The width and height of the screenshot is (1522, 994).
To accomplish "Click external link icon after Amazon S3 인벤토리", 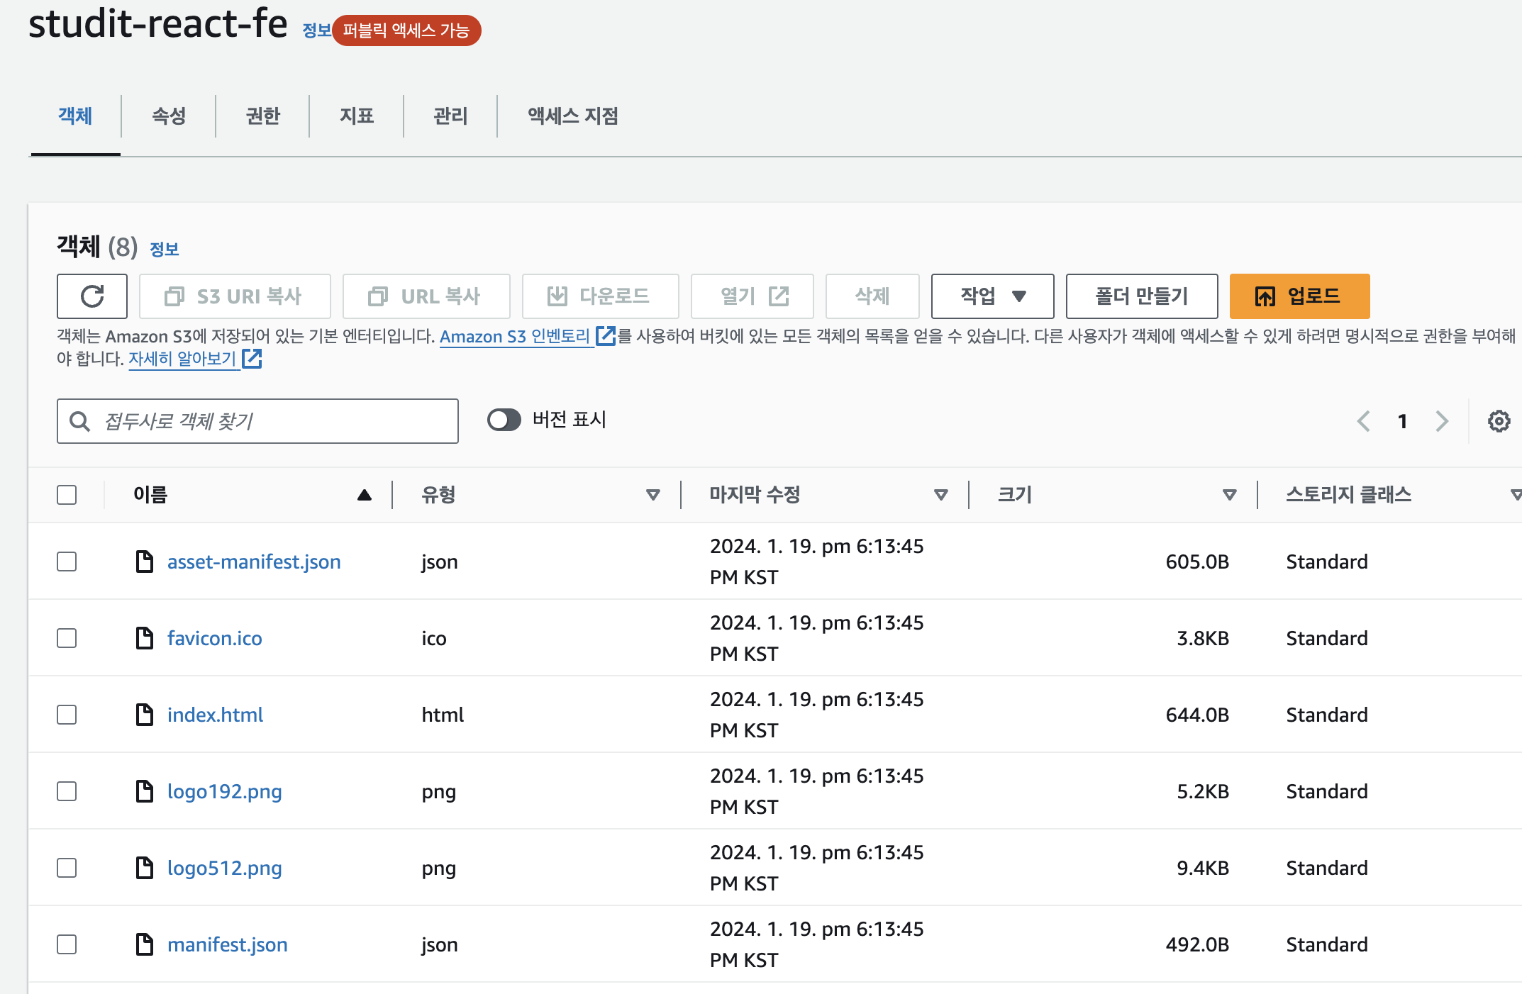I will [x=606, y=336].
